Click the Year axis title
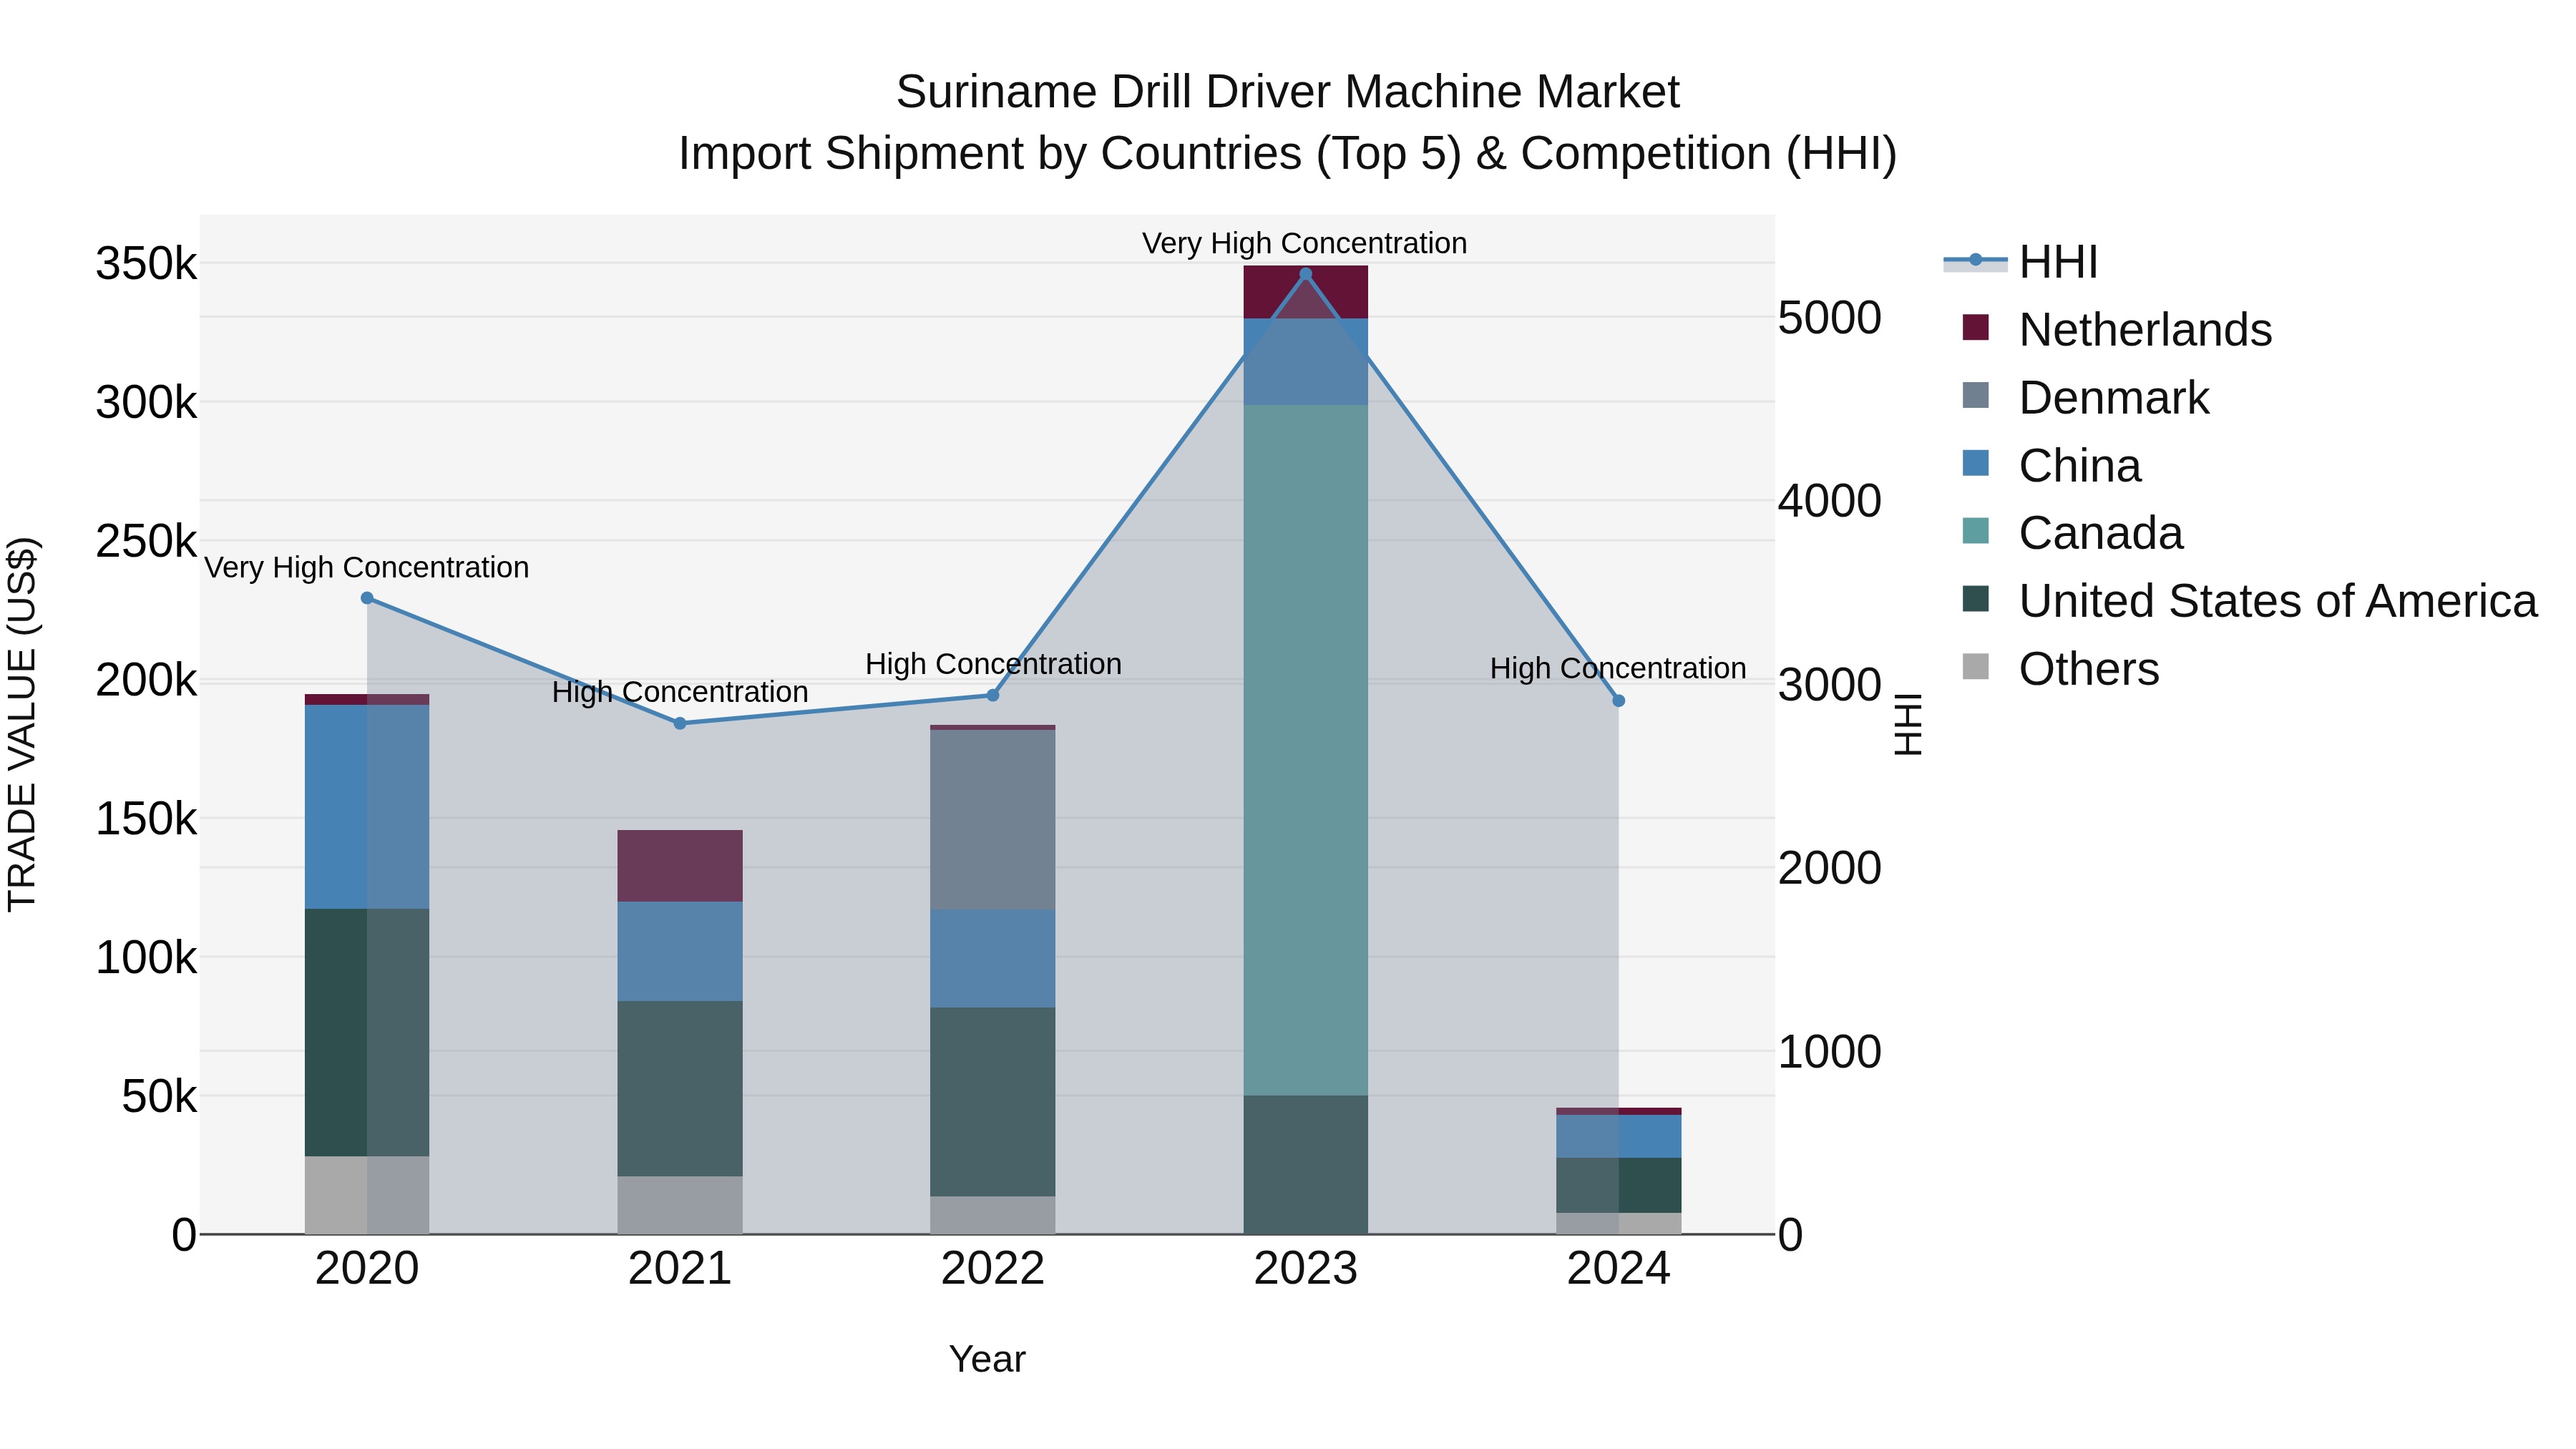The image size is (2576, 1449). [x=987, y=1360]
